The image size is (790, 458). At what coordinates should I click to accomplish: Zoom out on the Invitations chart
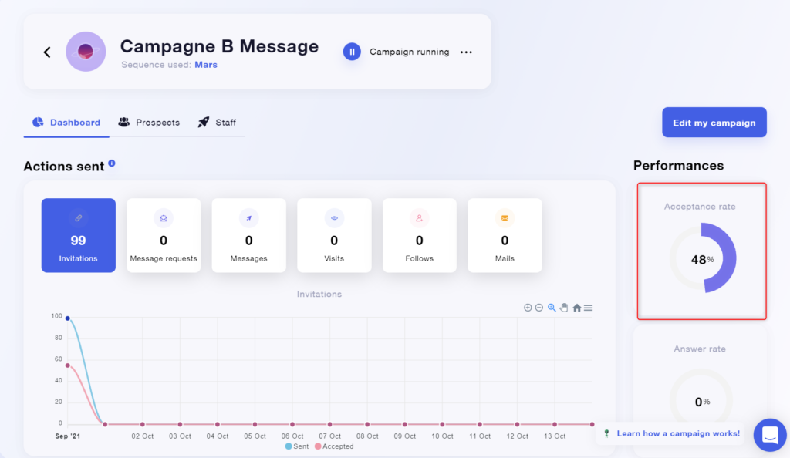[539, 307]
